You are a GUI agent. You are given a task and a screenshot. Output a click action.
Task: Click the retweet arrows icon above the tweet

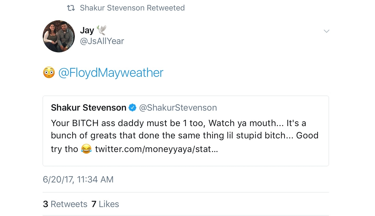click(x=71, y=8)
